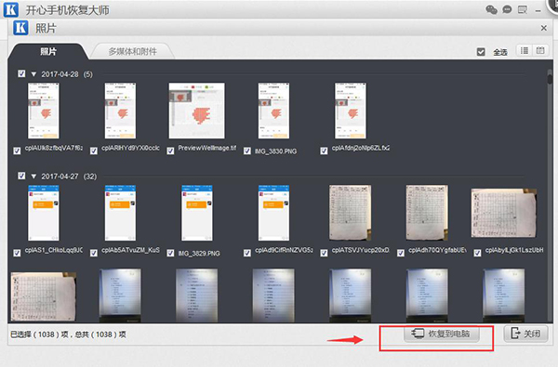Select cplAdh70QYgfabUE paper photo thumbnail
Image resolution: width=558 pixels, height=367 pixels.
(x=427, y=213)
